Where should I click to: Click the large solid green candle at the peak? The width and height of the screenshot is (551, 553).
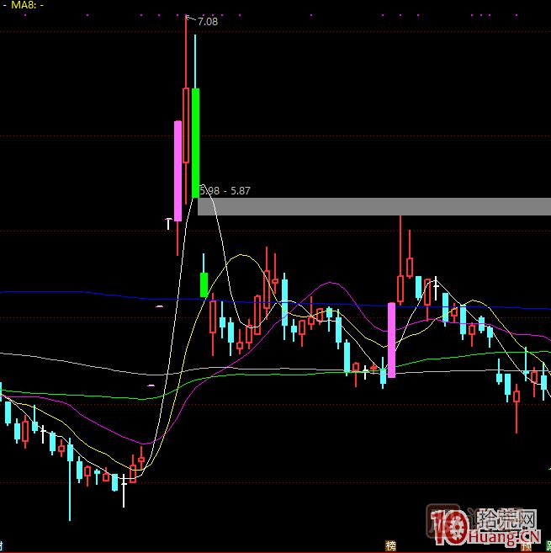(x=195, y=141)
